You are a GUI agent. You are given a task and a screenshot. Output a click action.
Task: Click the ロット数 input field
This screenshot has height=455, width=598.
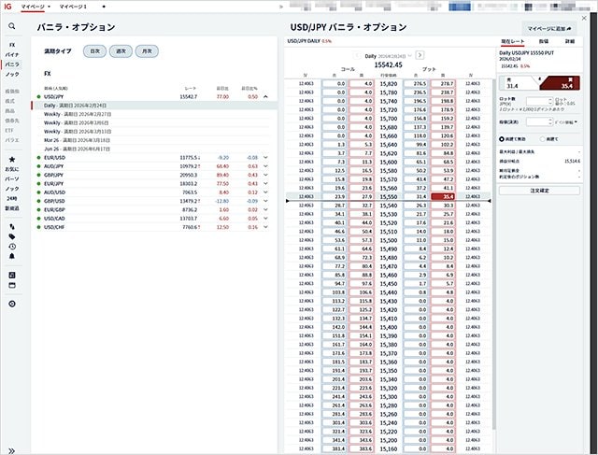pos(537,102)
